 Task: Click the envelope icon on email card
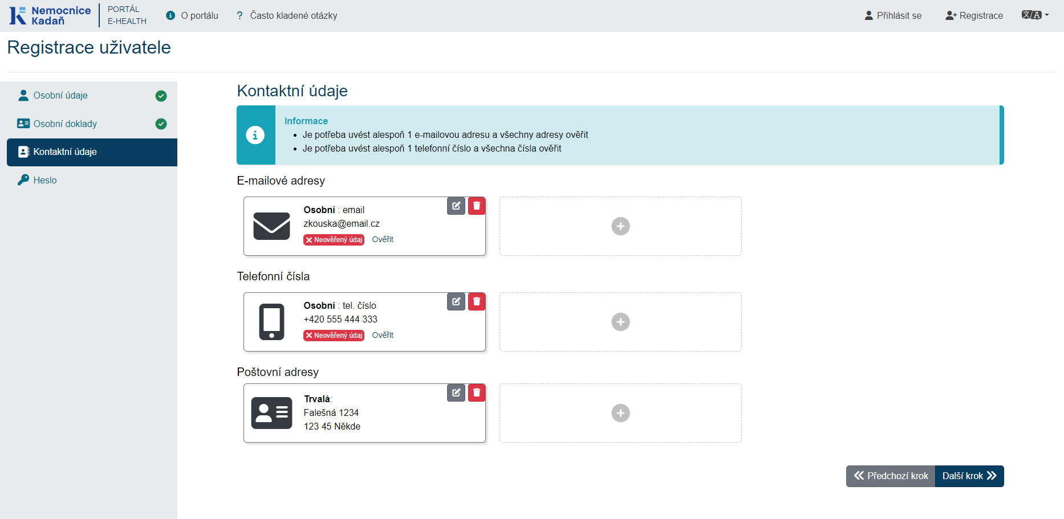click(x=271, y=226)
